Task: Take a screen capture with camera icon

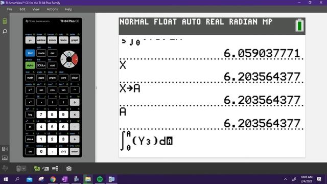Action: [x=69, y=168]
